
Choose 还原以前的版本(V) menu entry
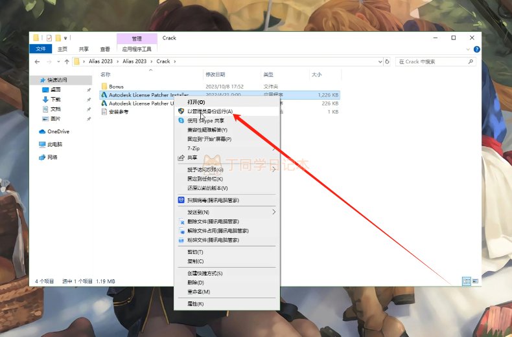click(x=227, y=188)
